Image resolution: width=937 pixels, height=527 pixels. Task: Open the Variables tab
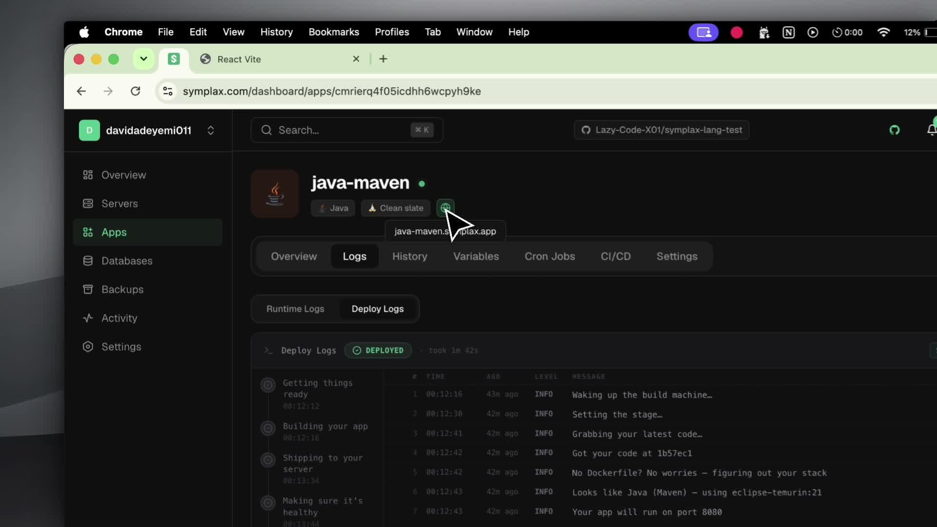(x=476, y=257)
